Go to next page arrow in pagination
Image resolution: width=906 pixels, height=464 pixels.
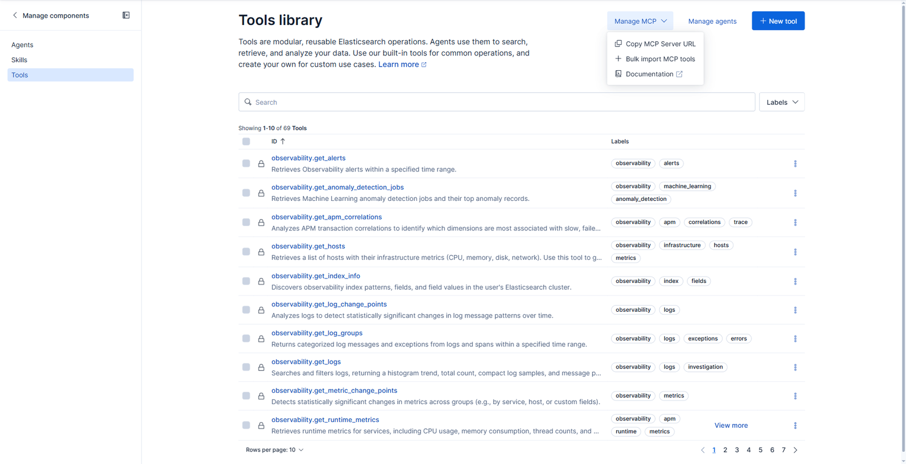click(x=796, y=450)
